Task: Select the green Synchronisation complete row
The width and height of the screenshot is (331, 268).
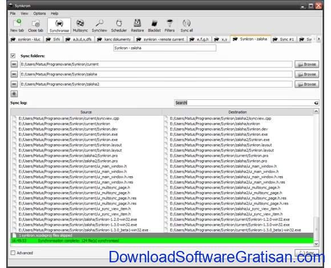Action: 162,241
